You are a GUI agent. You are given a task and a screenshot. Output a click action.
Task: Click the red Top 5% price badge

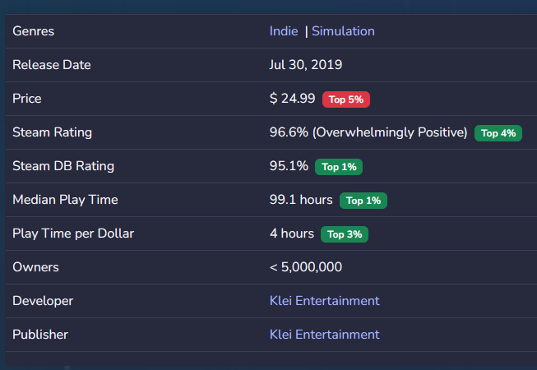346,99
